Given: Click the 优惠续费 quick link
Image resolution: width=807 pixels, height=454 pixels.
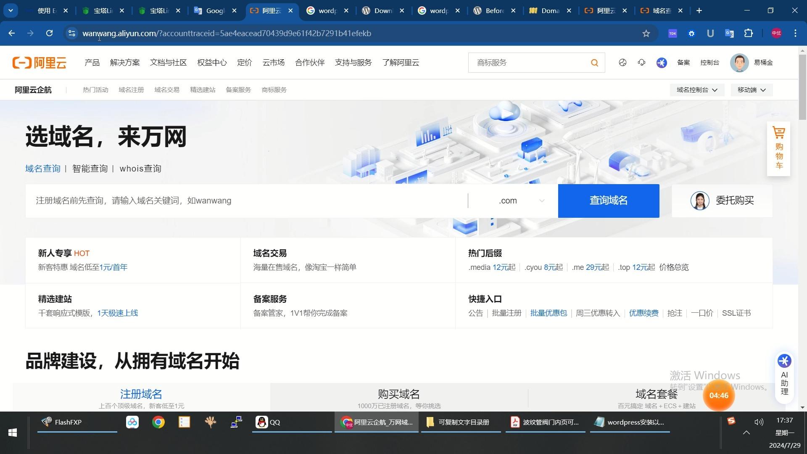Looking at the screenshot, I should [x=643, y=313].
